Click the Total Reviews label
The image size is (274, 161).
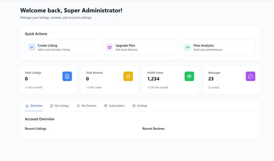pos(95,73)
